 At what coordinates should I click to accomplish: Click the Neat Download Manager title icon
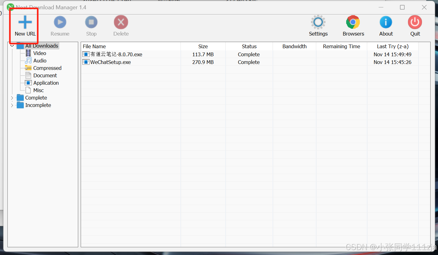pos(11,7)
